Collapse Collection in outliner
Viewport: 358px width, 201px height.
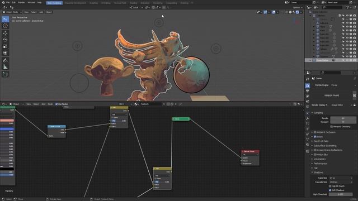tap(310, 16)
